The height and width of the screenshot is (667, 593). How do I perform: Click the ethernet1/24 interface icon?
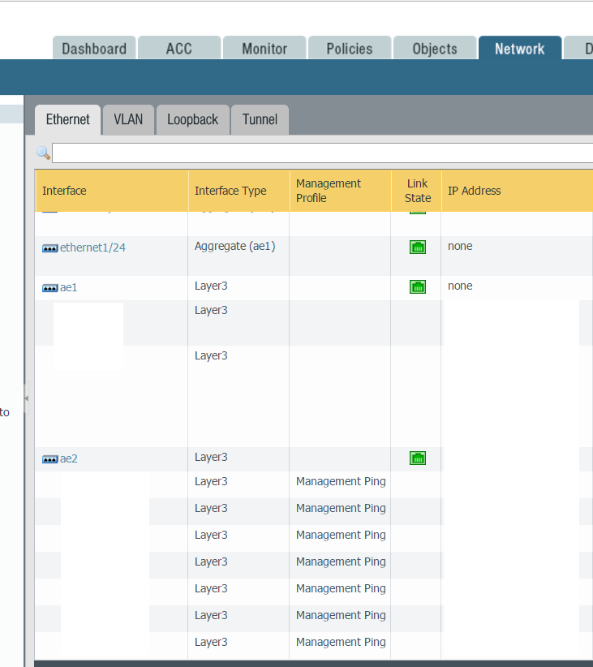click(49, 248)
